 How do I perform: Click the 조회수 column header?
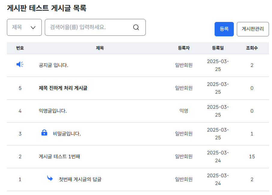(252, 48)
